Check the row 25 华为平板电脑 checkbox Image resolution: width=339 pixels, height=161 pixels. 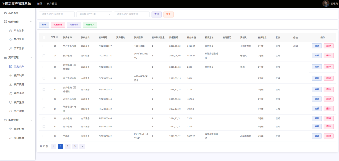coord(44,46)
